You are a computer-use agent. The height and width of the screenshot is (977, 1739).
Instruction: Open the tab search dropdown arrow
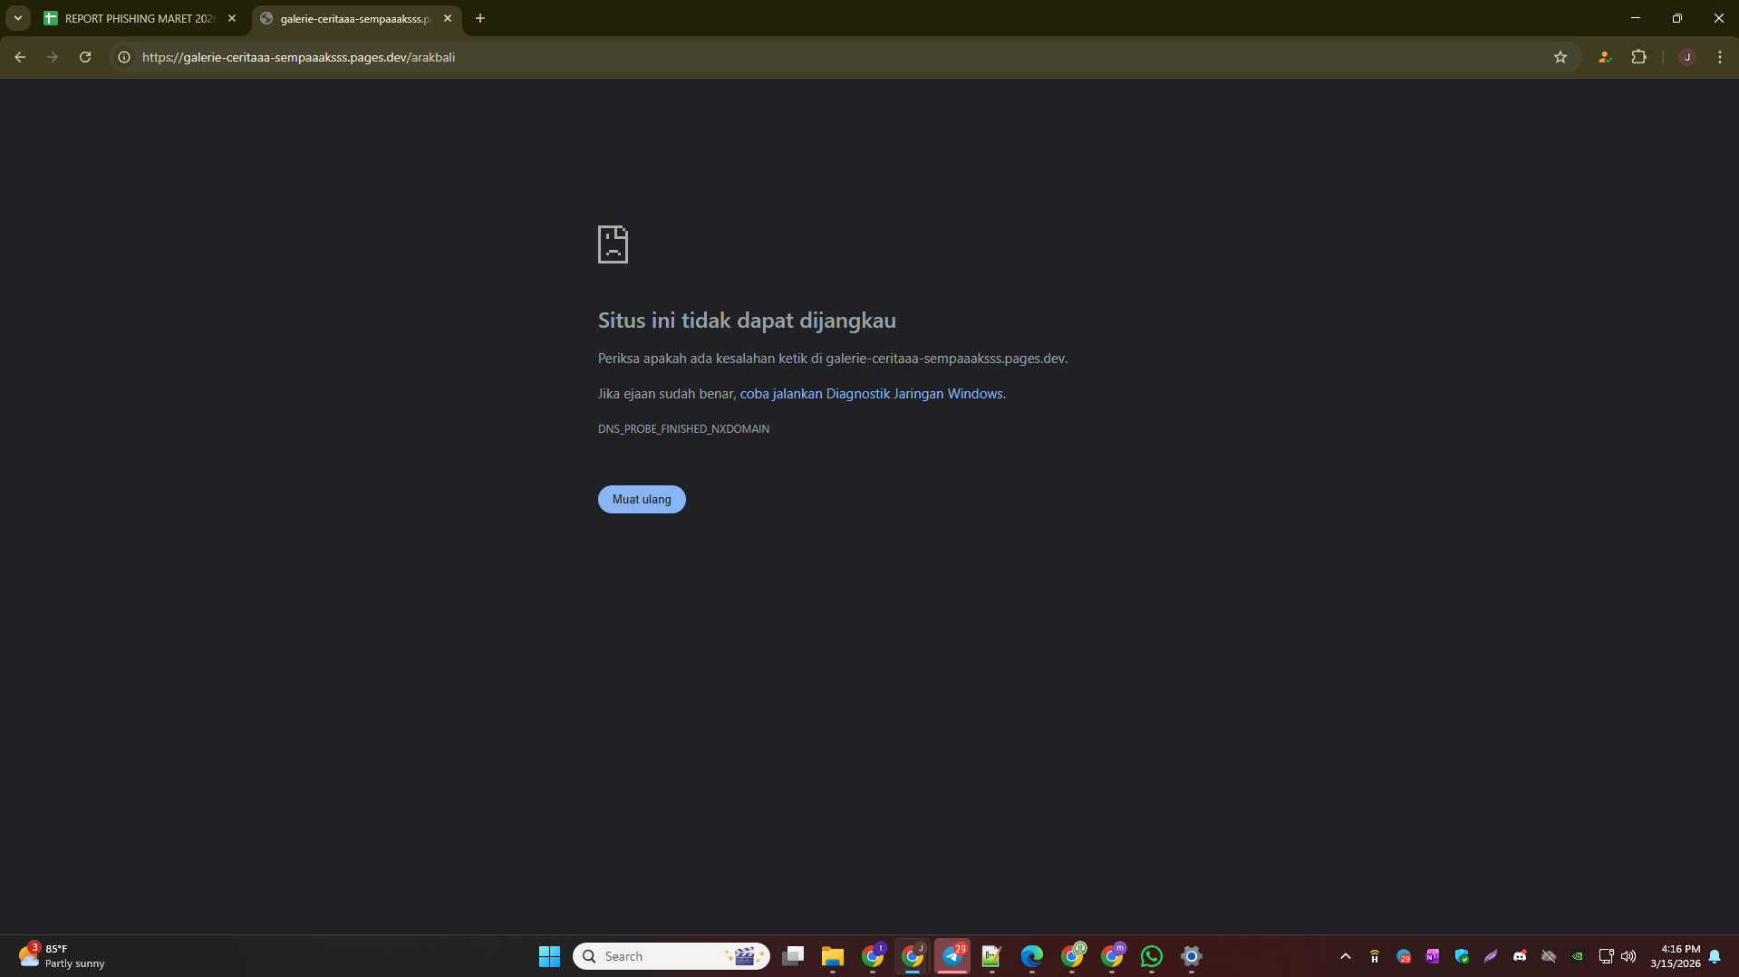(x=17, y=18)
